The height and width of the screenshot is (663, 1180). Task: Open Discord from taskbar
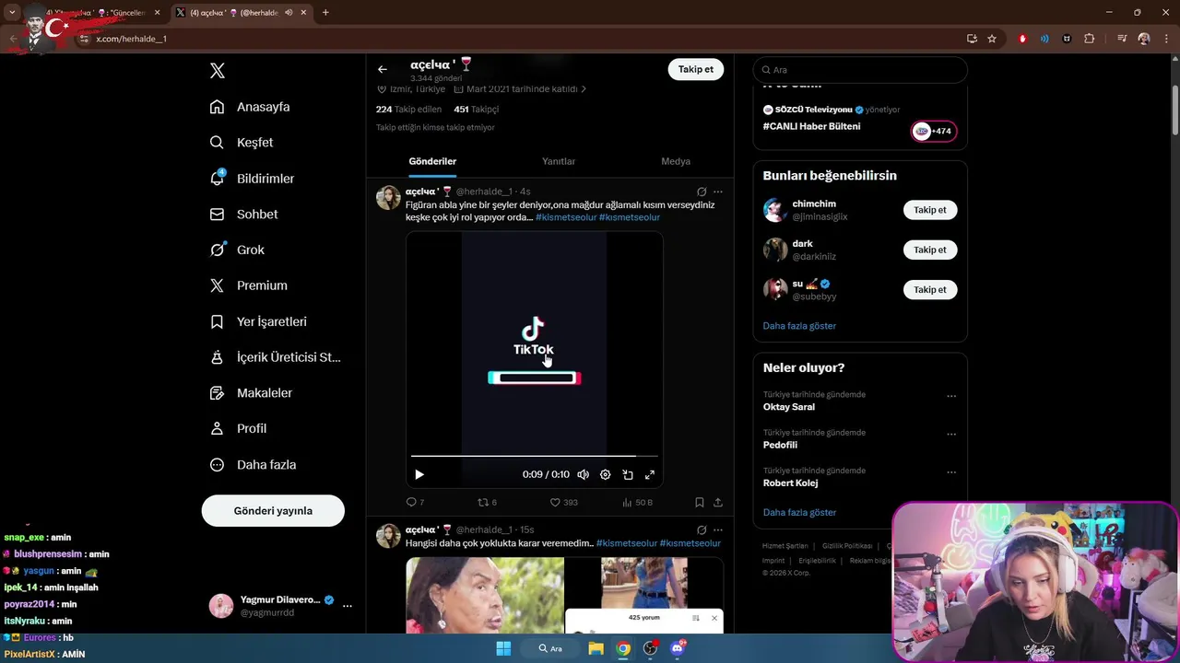678,648
